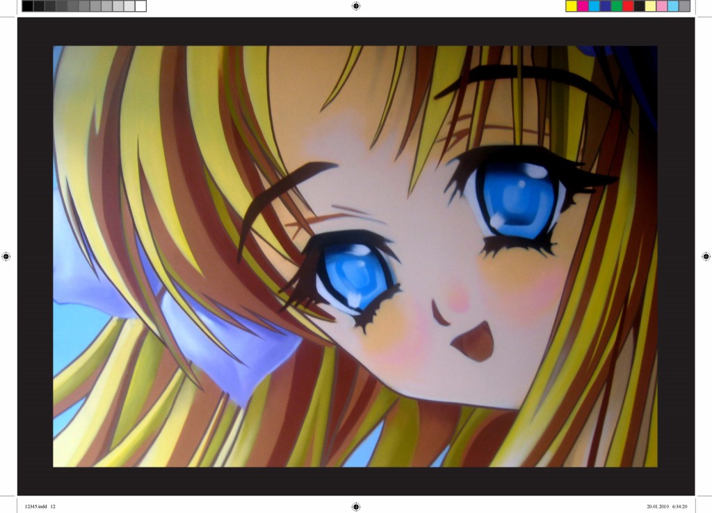Click the left edge registration mark
The image size is (712, 513).
(x=6, y=257)
